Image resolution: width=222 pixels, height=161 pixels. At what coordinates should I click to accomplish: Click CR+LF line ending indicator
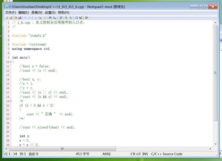[136, 154]
